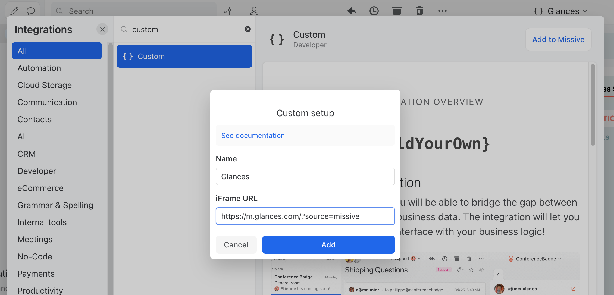This screenshot has height=295, width=614.
Task: Click the integrations search field
Action: coord(185,29)
